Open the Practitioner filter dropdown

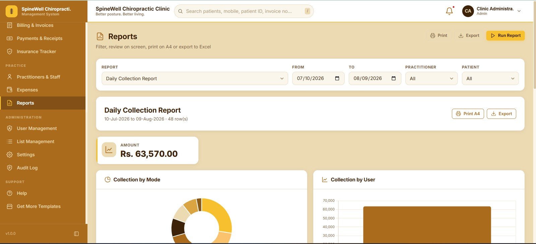431,78
